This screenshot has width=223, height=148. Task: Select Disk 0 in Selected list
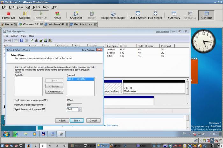pos(81,79)
